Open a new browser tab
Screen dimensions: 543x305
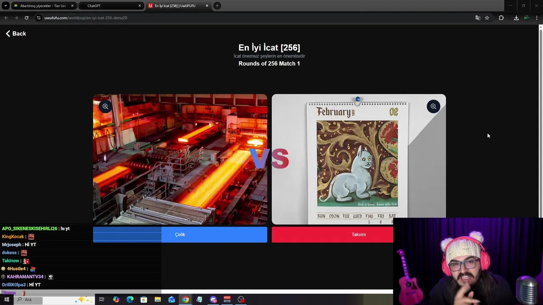217,6
